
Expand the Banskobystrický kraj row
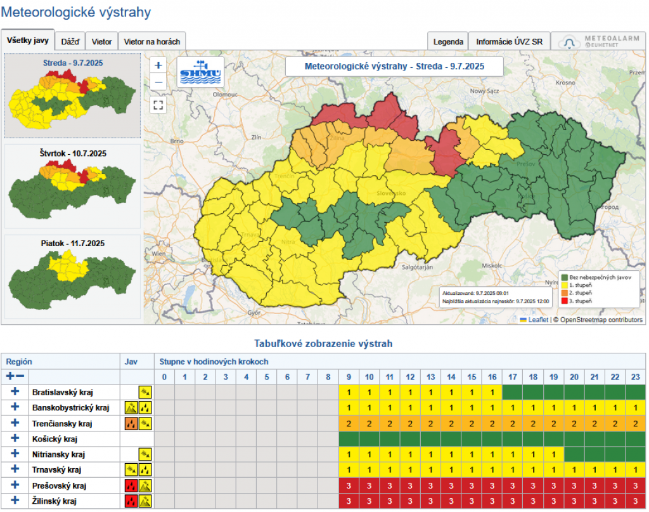(15, 407)
